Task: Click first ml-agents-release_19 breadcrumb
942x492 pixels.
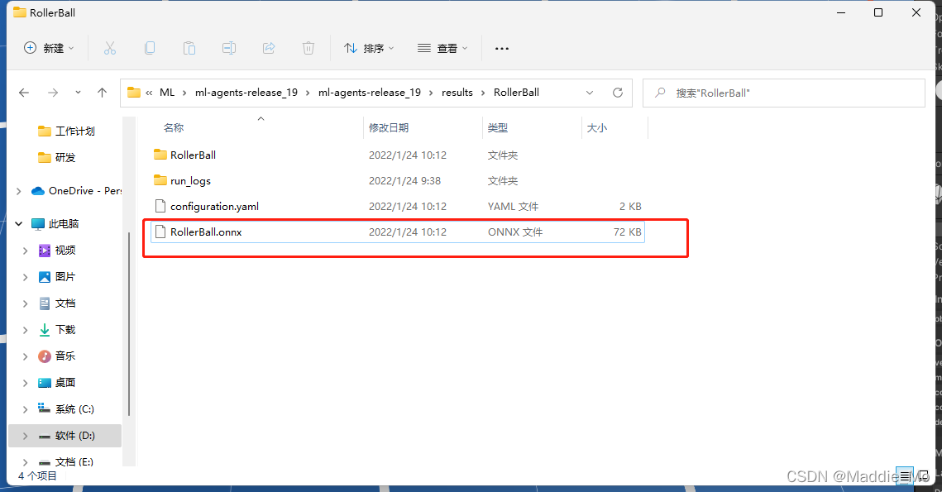Action: (x=246, y=93)
